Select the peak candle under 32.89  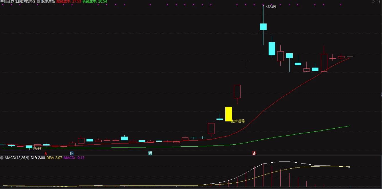pyautogui.click(x=263, y=27)
